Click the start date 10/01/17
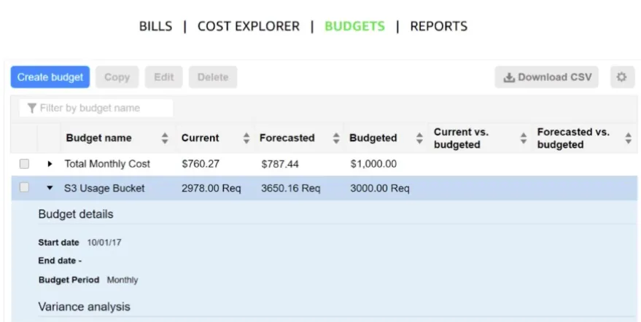The width and height of the screenshot is (641, 322). tap(104, 243)
